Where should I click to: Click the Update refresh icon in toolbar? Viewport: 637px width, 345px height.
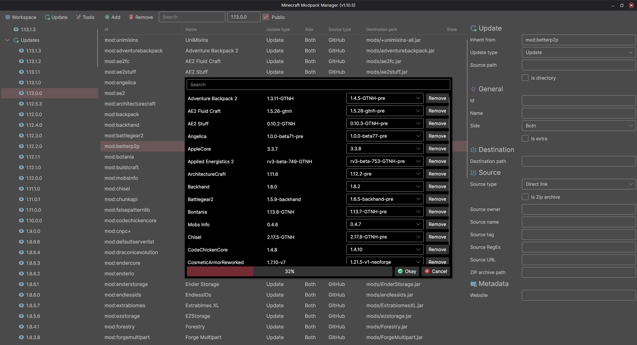(x=47, y=17)
